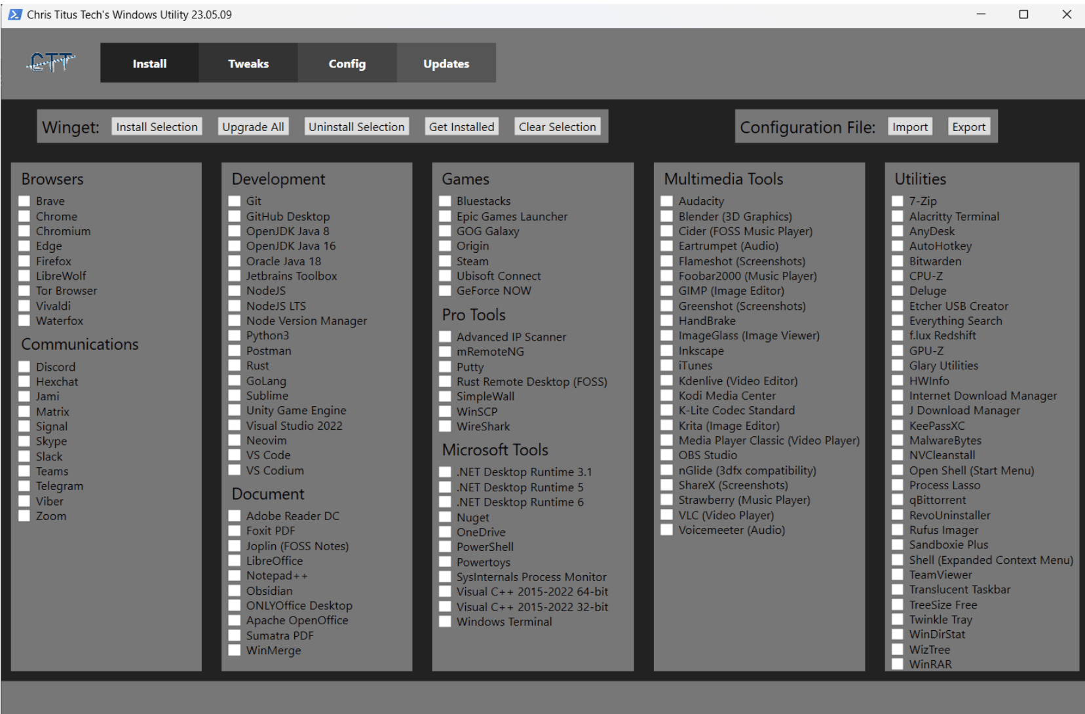1085x714 pixels.
Task: Check the HWInfo checkbox
Action: 898,381
